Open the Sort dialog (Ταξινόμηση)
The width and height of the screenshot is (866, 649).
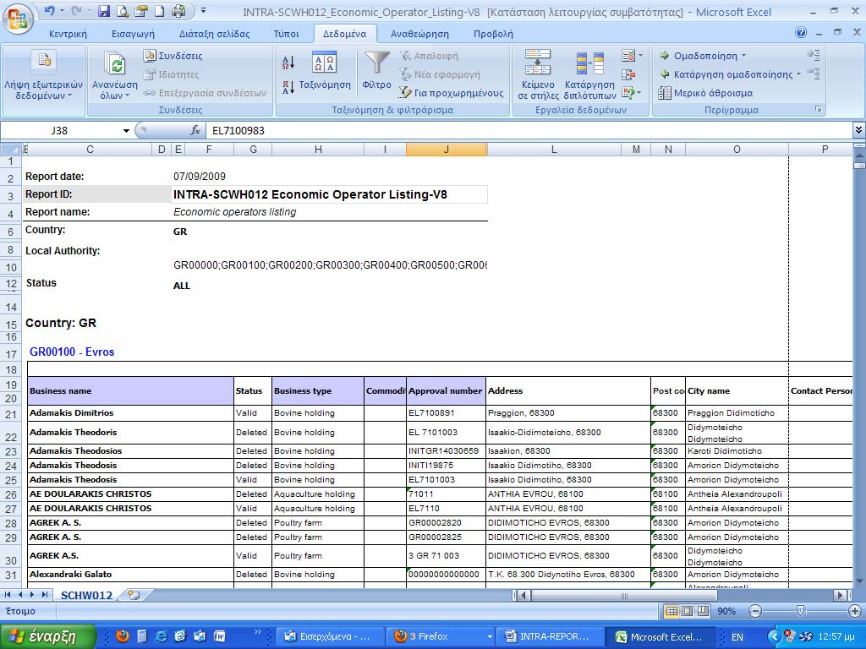click(x=325, y=70)
